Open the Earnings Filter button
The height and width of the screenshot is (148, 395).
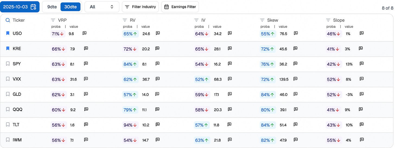[180, 7]
